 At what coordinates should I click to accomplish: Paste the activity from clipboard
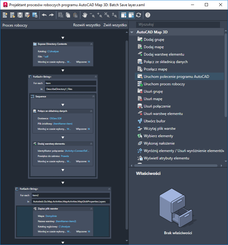coord(75,15)
